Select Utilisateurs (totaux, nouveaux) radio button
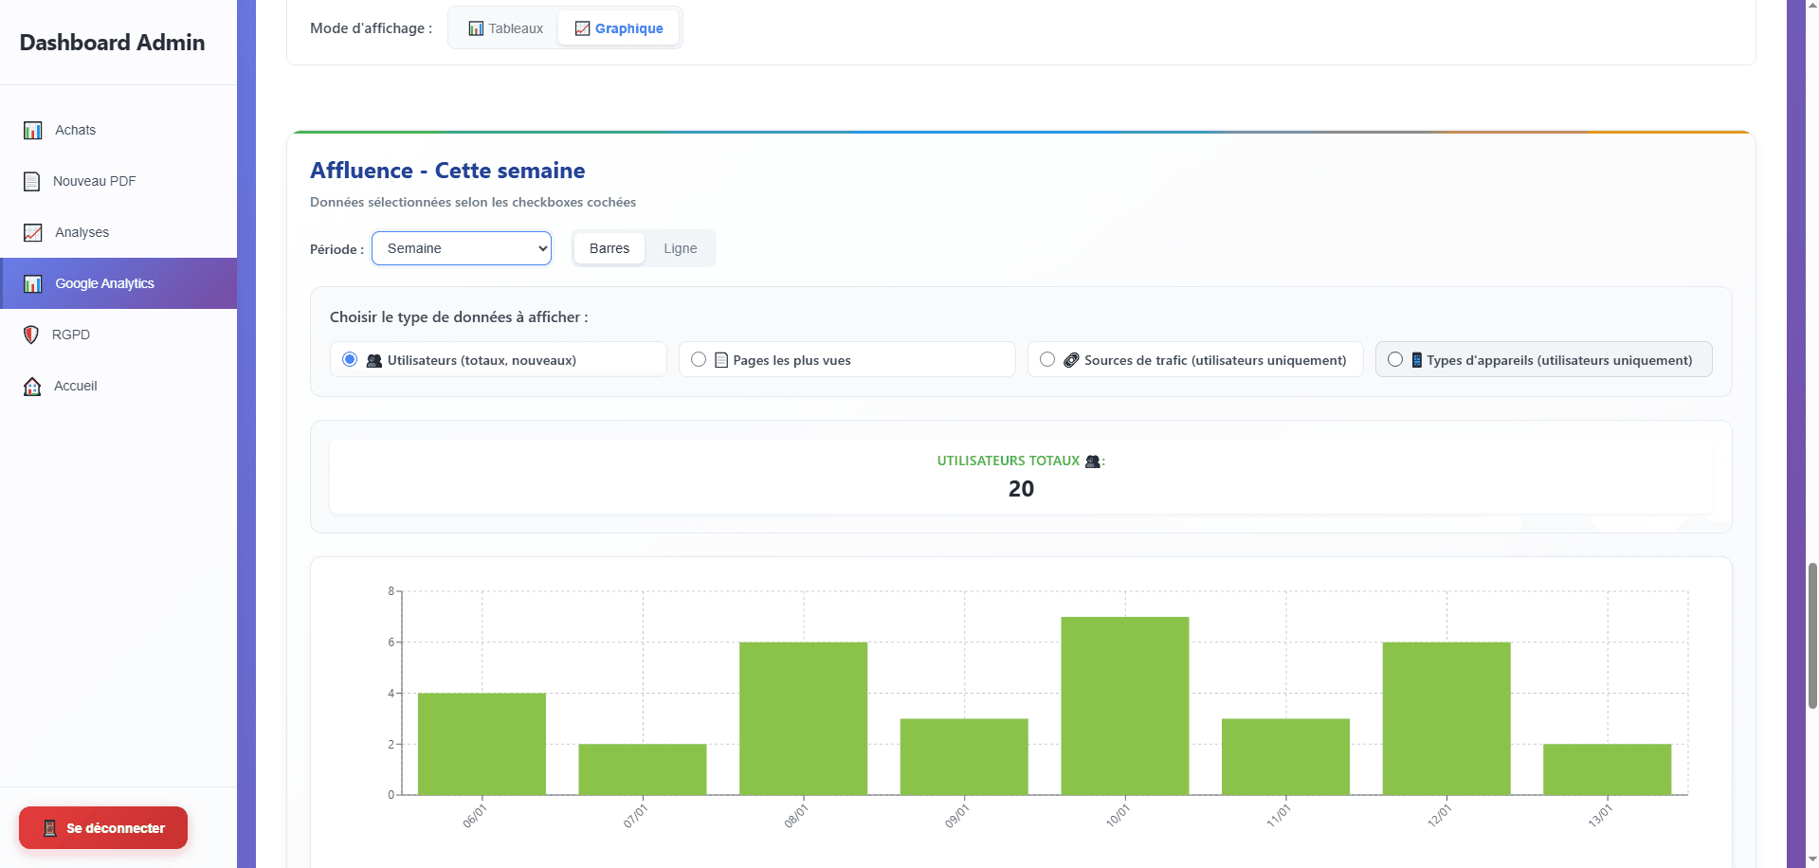Viewport: 1819px width, 868px height. [x=350, y=359]
